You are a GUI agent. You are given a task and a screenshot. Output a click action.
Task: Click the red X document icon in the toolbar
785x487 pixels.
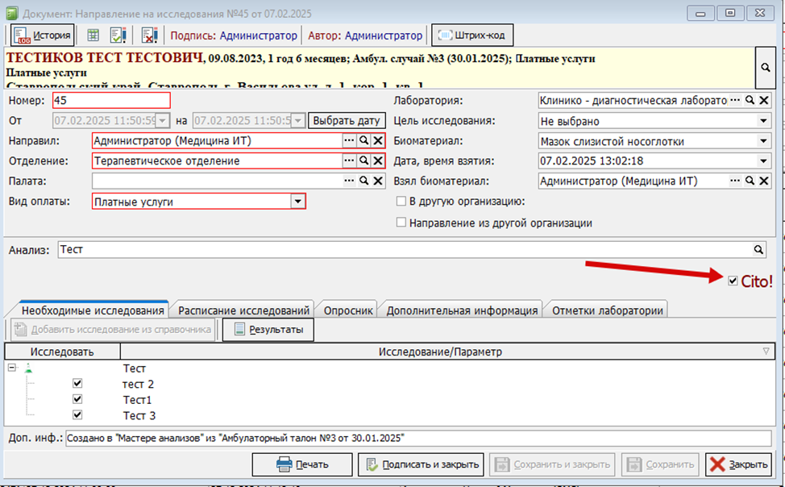tap(149, 35)
